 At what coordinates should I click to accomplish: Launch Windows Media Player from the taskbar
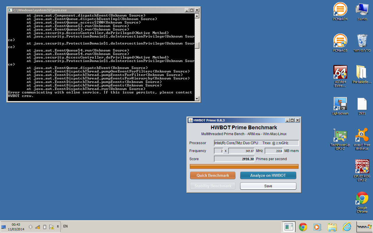pyautogui.click(x=317, y=227)
